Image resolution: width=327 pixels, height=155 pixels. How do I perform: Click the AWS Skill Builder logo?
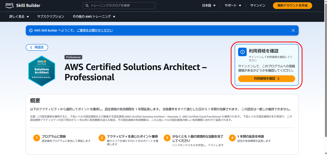(x=23, y=5)
